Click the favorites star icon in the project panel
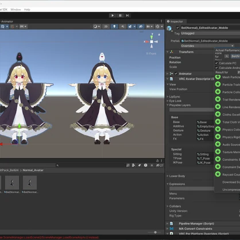The height and width of the screenshot is (240, 240). pos(152,165)
